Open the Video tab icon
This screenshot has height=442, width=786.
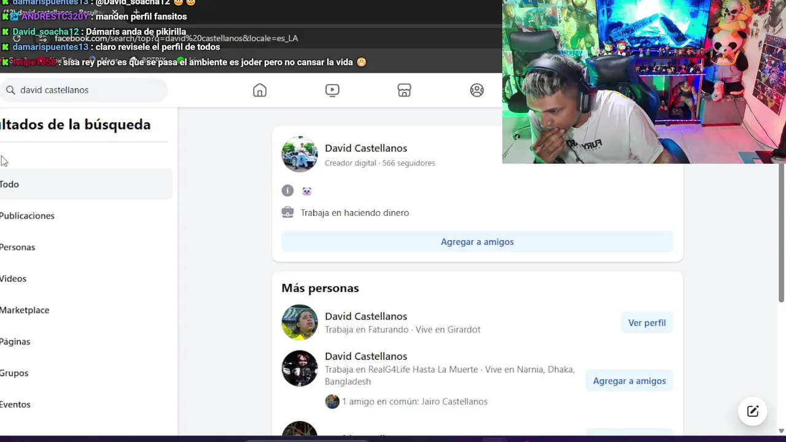click(332, 90)
